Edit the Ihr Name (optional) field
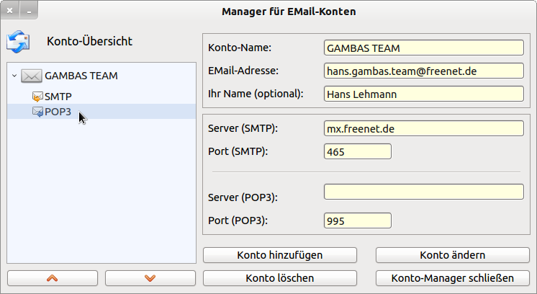 coord(423,94)
